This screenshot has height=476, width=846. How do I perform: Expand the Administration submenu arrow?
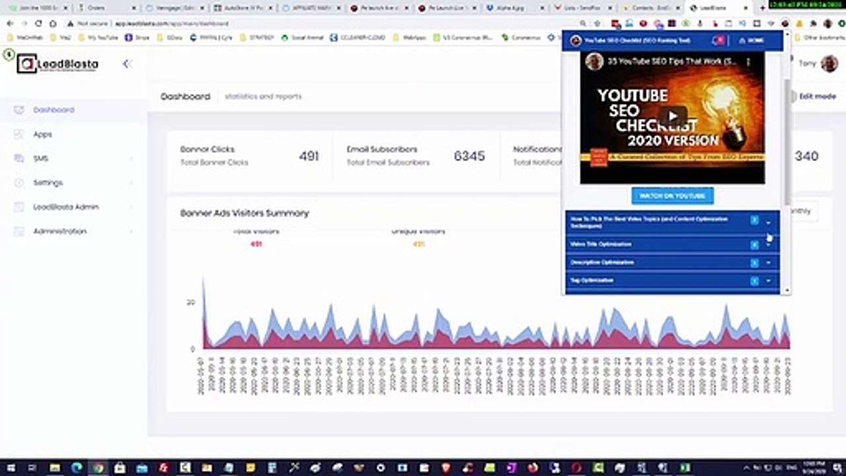tap(131, 231)
